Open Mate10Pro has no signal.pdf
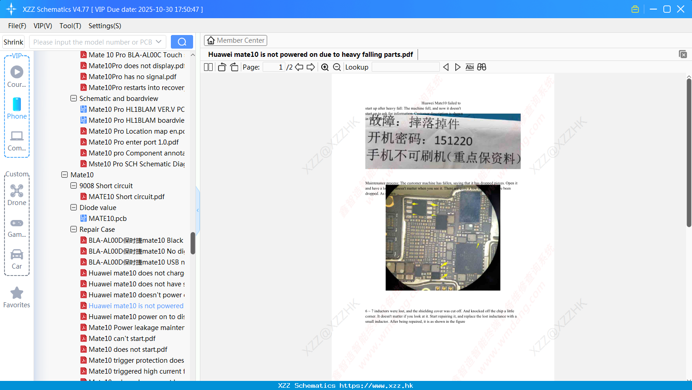692x390 pixels. tap(133, 76)
